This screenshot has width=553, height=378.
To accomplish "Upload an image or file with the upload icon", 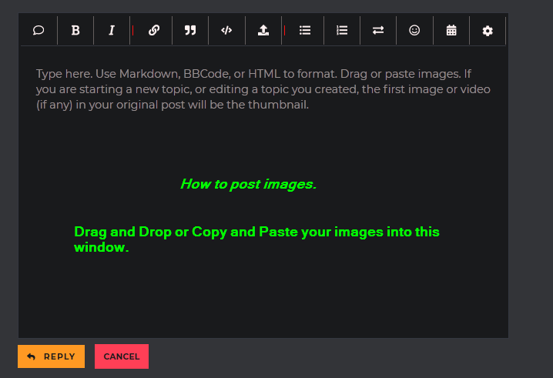I will click(x=263, y=30).
